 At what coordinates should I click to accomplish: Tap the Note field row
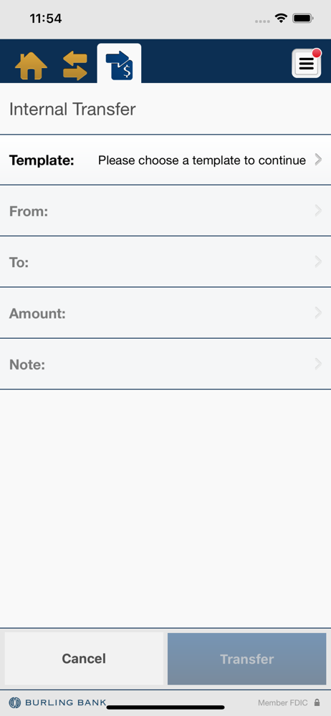pos(165,364)
